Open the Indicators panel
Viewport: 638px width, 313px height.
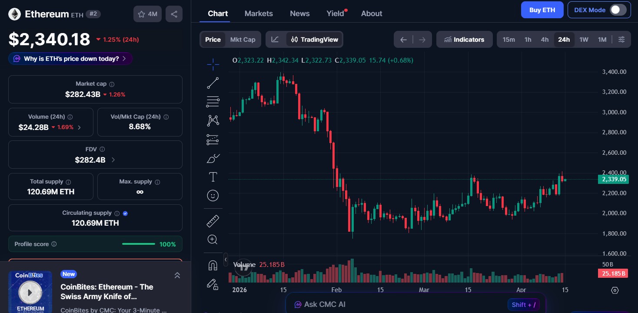point(464,39)
